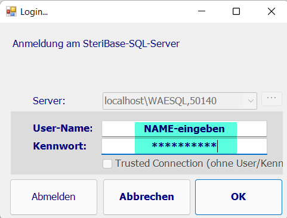Image resolution: width=287 pixels, height=218 pixels.
Task: Click the 'Server:' label
Action: (x=49, y=101)
